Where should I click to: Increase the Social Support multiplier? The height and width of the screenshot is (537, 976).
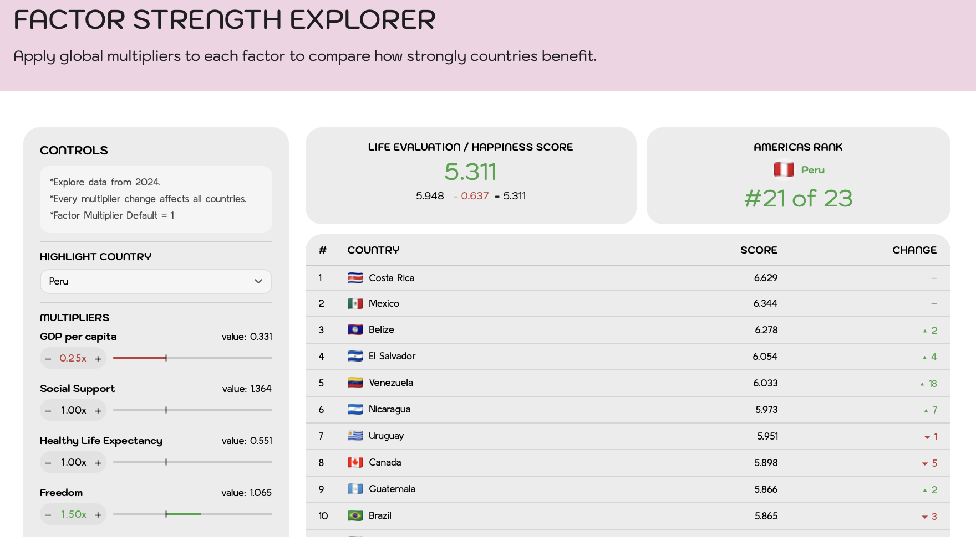(98, 411)
